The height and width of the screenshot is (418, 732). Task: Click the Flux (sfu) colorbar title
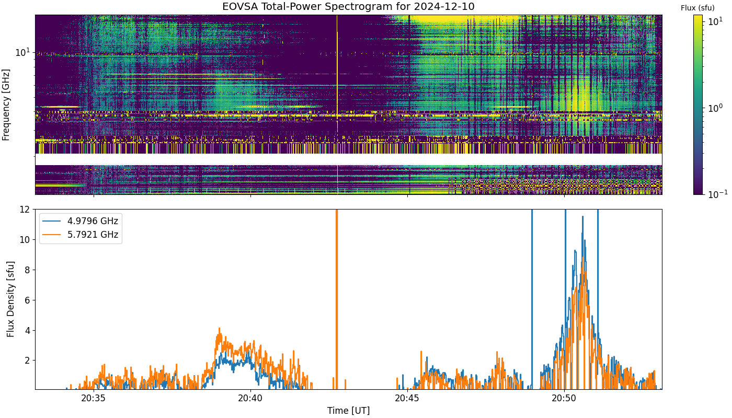(697, 8)
